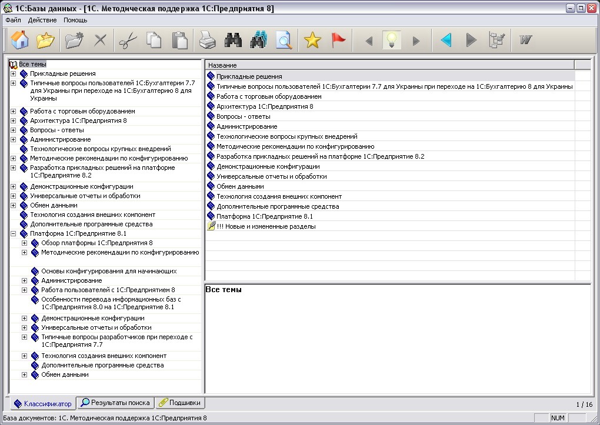Select 'Особенности перевода информационных баз' tree label
The height and width of the screenshot is (425, 600).
(111, 303)
